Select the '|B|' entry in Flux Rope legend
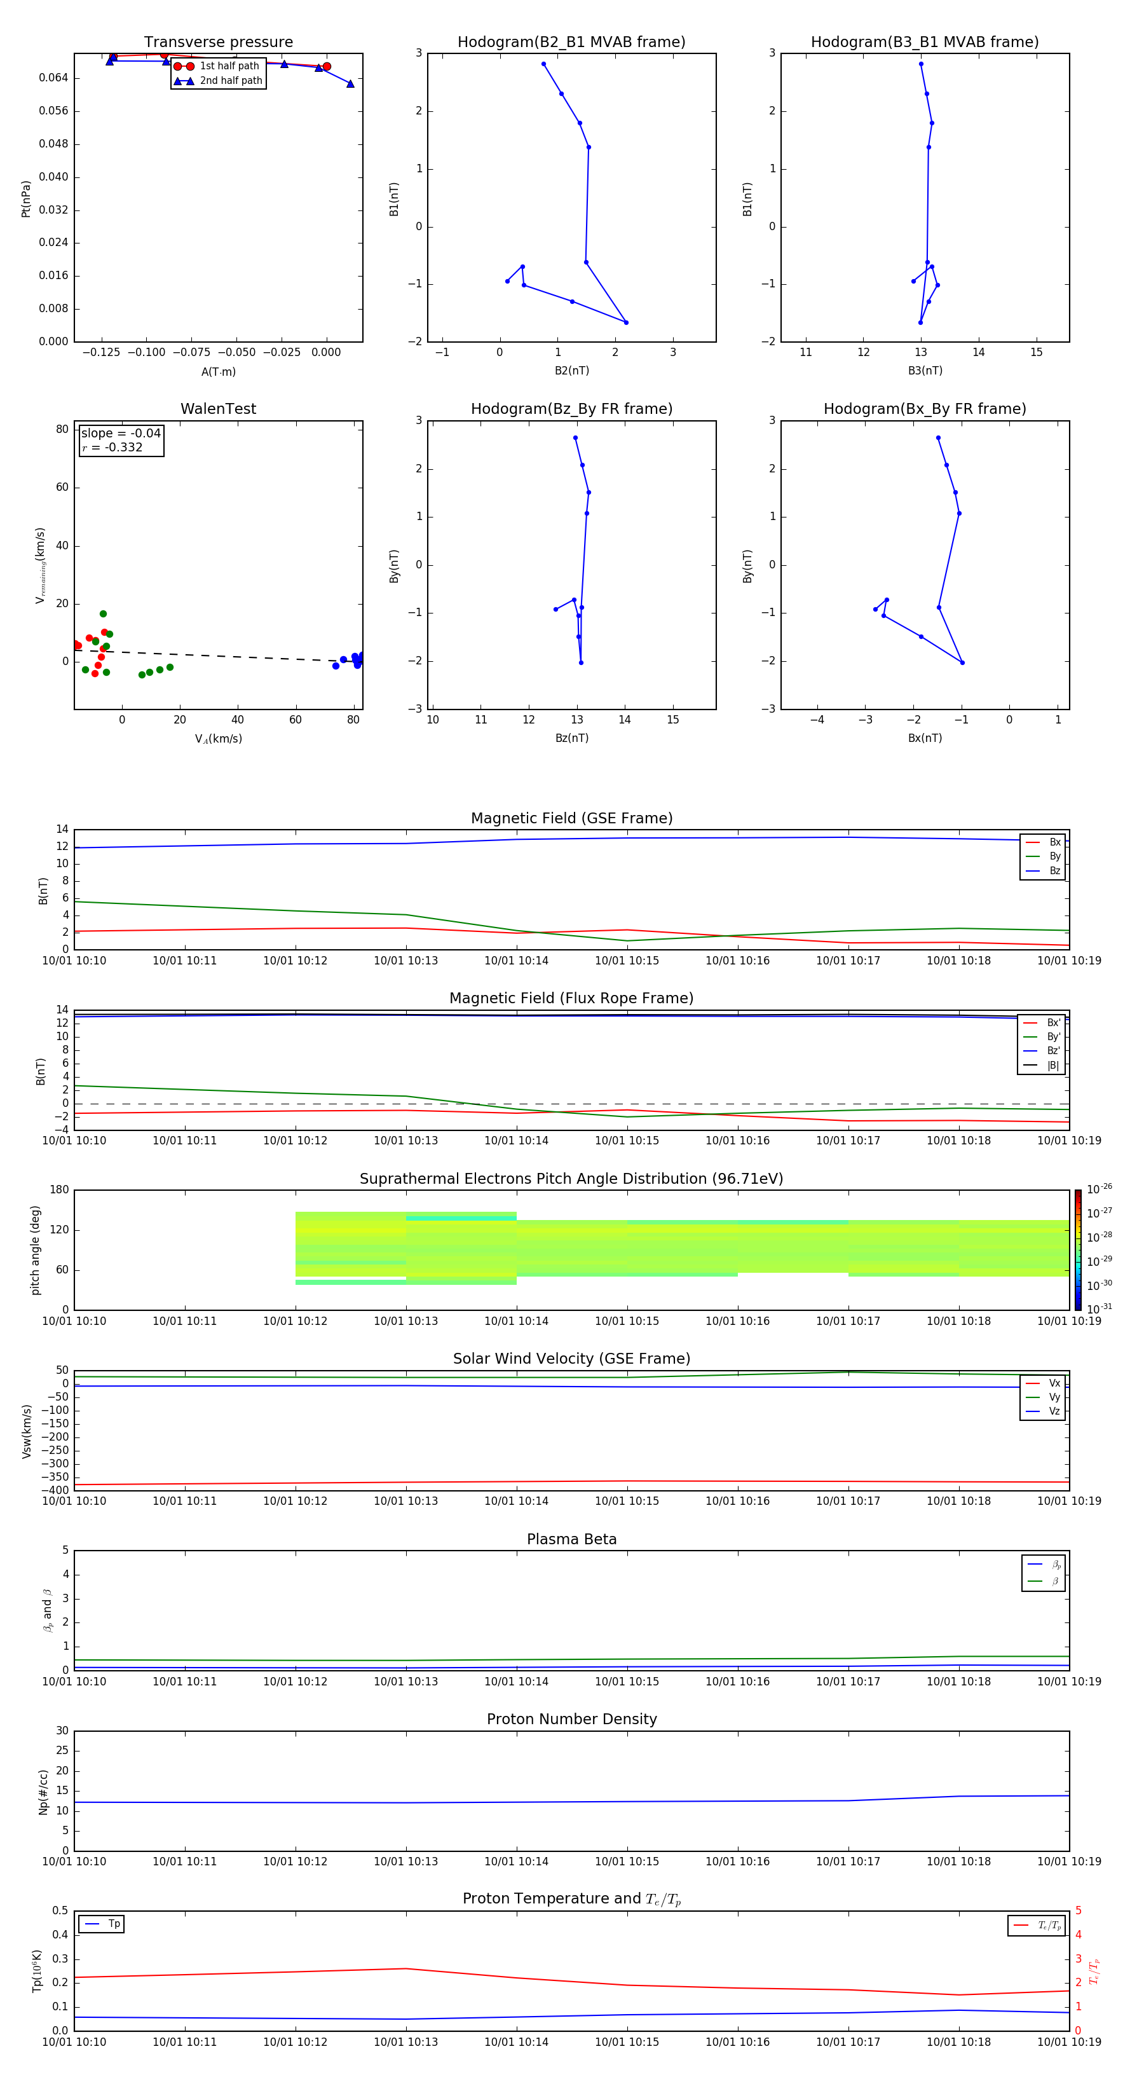1144x2098 pixels. 1042,1066
